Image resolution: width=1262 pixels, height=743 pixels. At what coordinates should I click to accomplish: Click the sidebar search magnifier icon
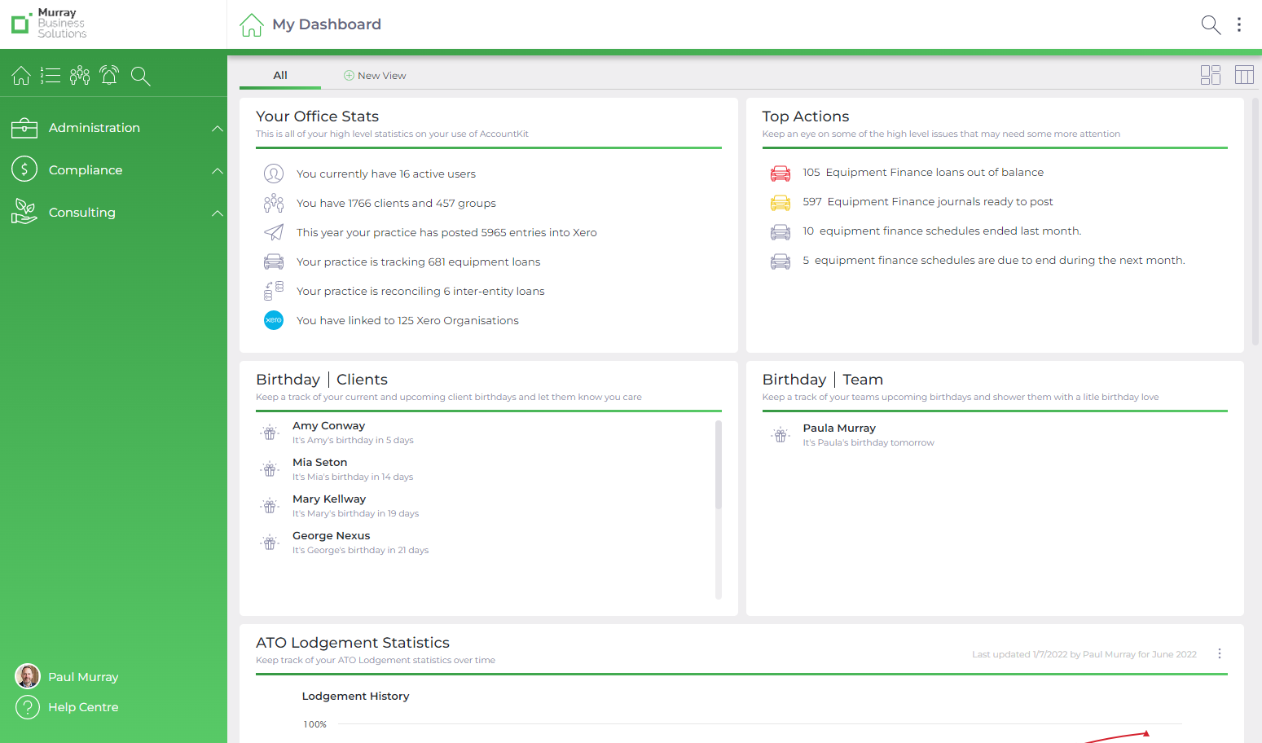140,77
